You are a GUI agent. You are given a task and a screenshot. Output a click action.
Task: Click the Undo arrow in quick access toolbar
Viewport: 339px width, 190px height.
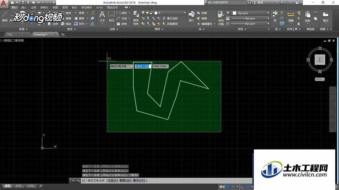pos(39,3)
